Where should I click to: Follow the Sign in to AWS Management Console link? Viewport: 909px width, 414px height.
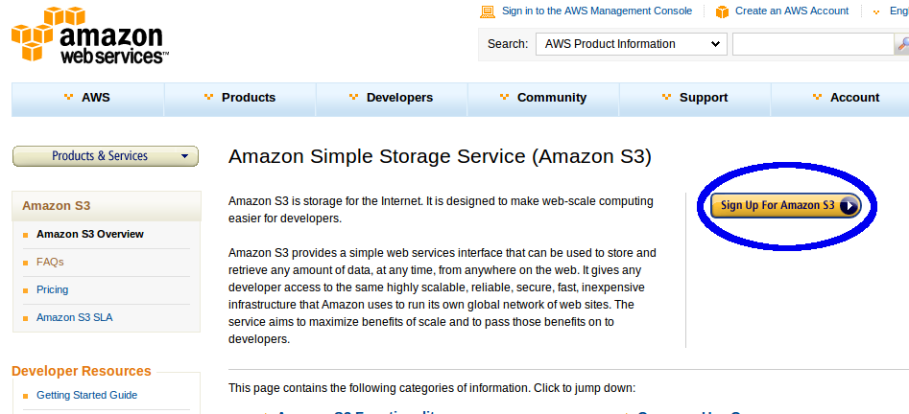(x=596, y=11)
